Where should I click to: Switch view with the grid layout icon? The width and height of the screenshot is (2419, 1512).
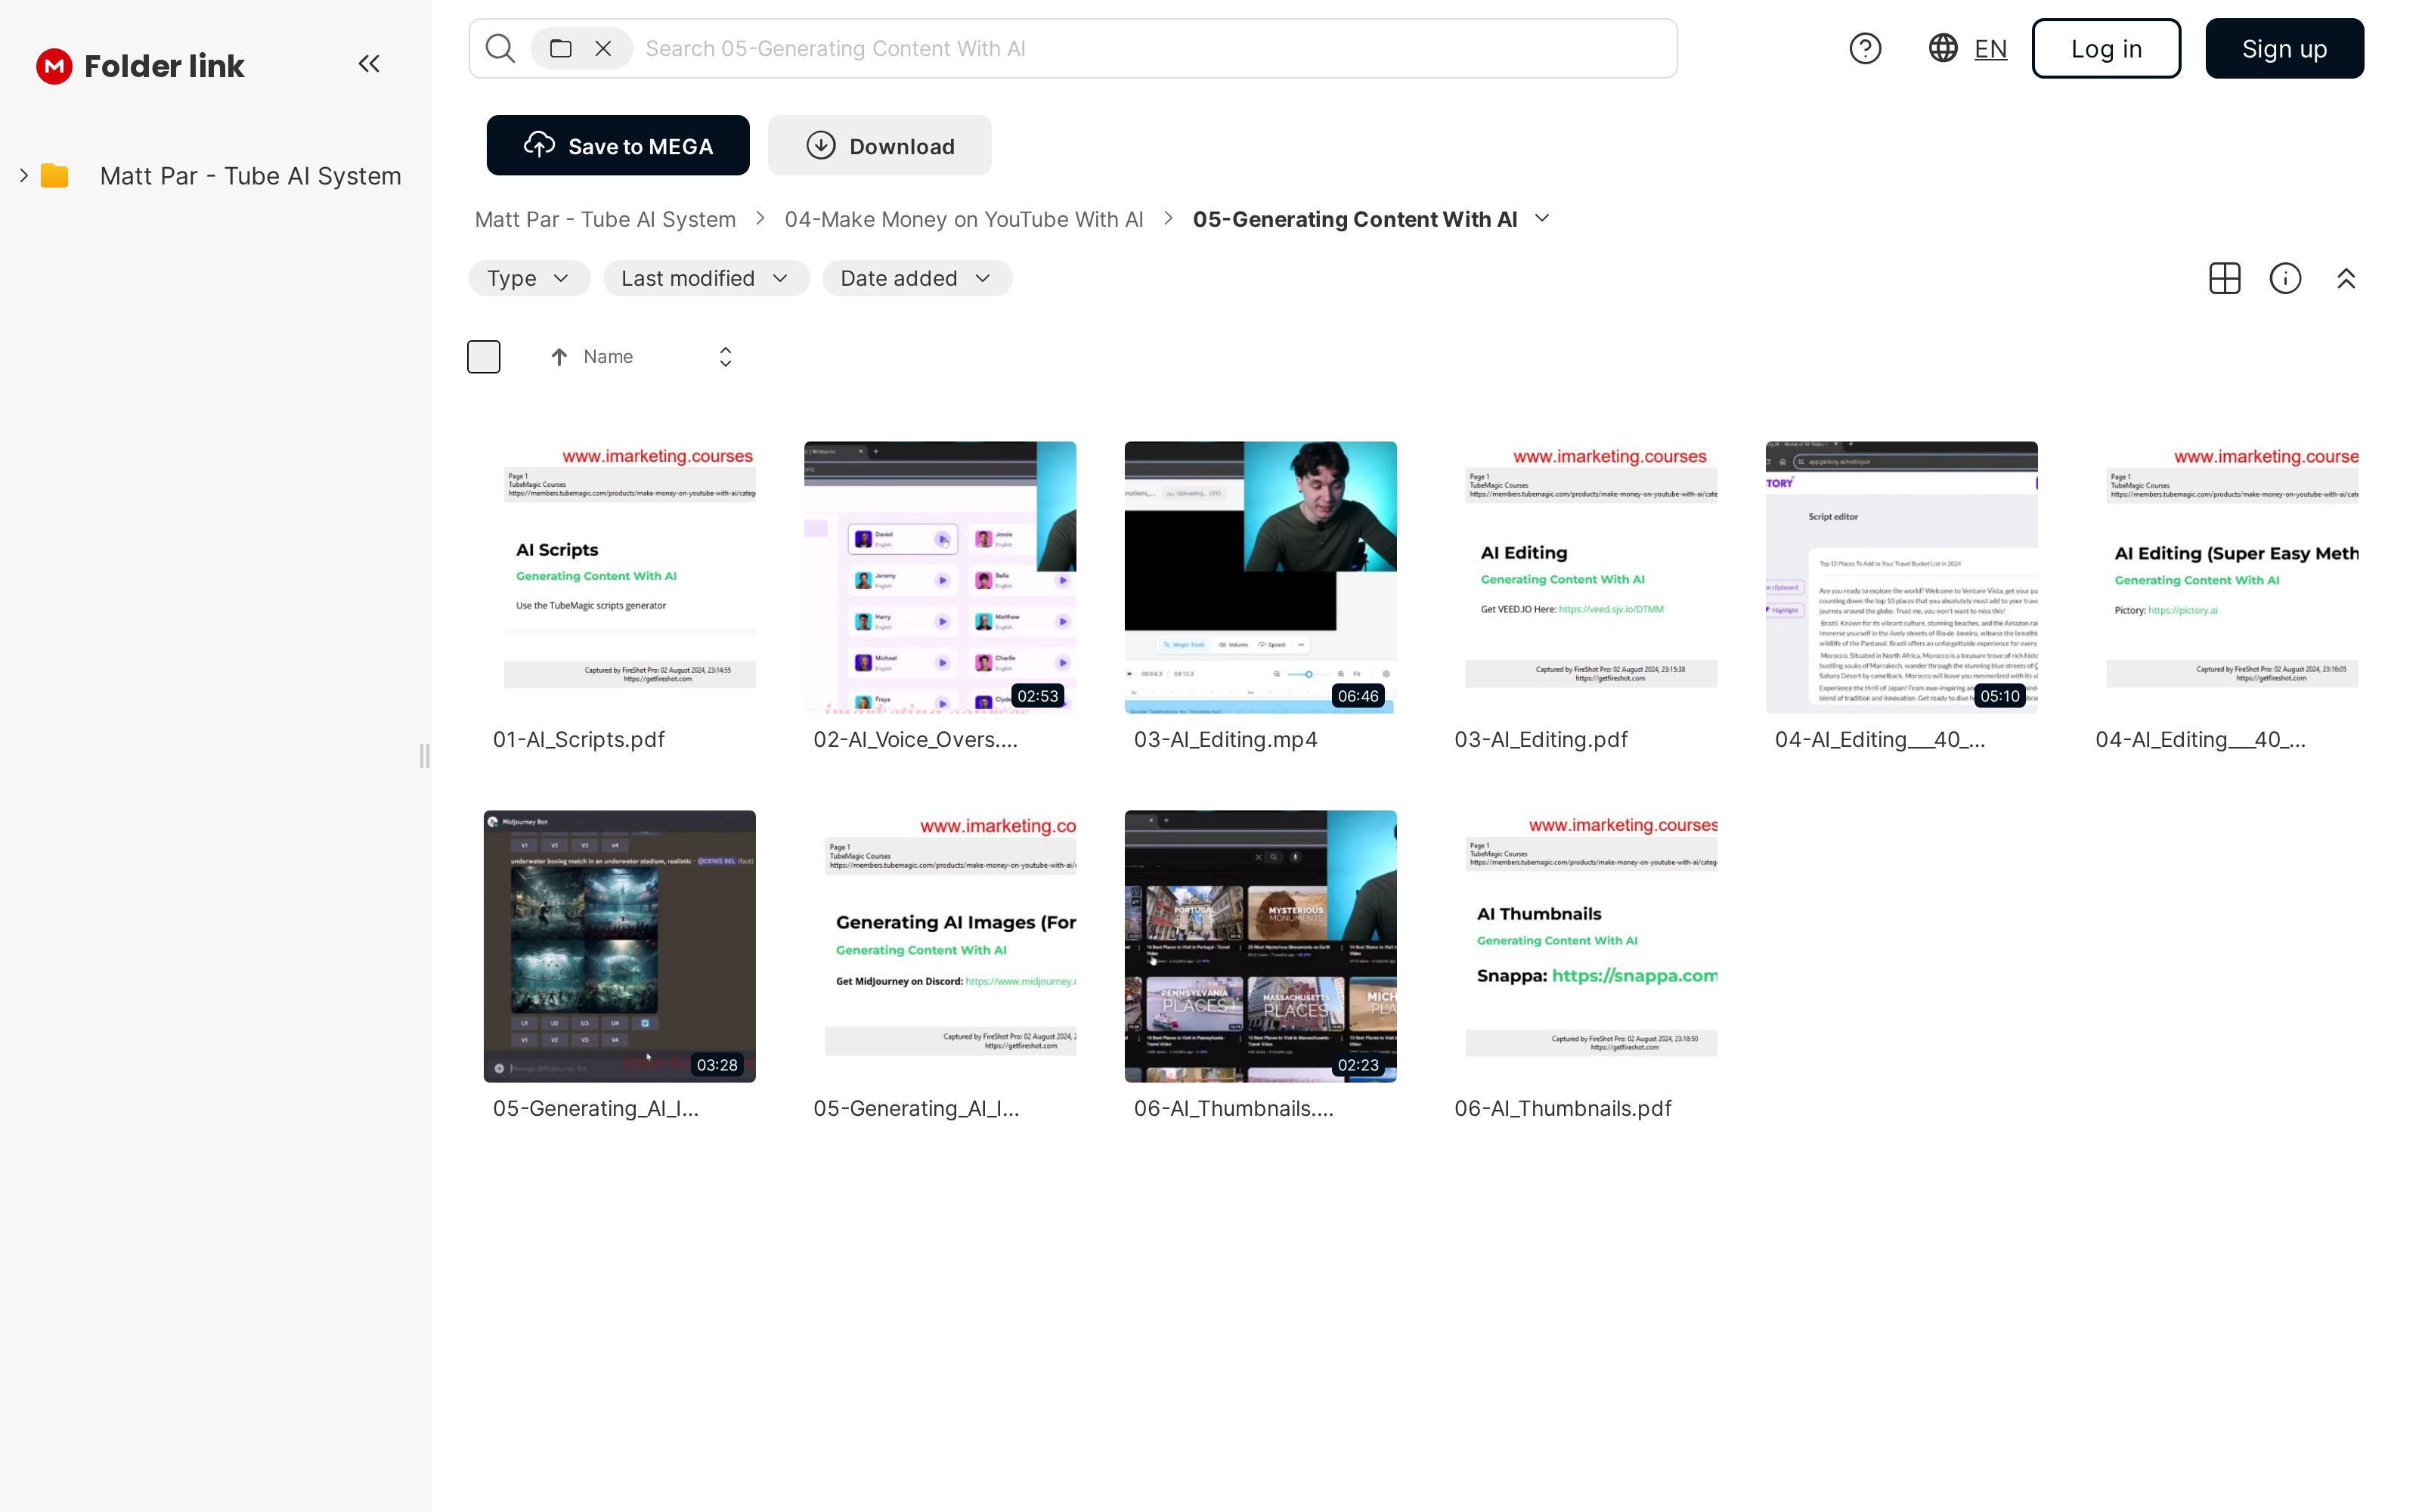coord(2224,278)
